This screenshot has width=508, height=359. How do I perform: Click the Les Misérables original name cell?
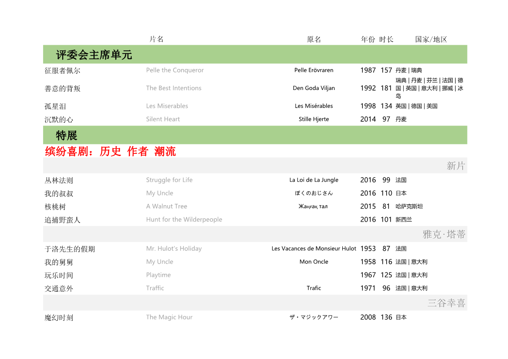click(314, 106)
